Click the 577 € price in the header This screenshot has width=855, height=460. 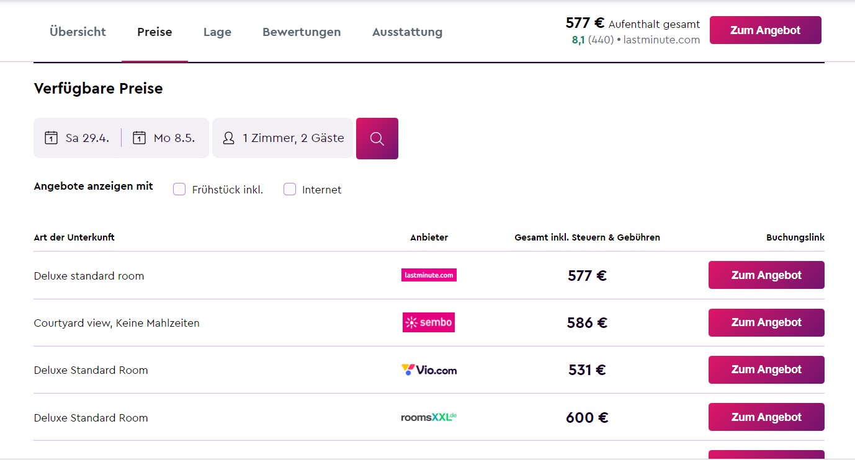point(584,23)
